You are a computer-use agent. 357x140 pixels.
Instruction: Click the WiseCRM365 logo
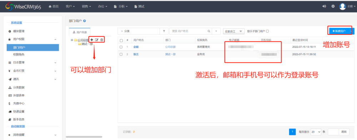click(23, 6)
